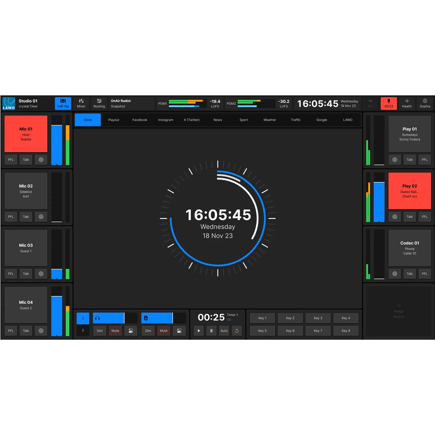Toggle the headphone Mute button

point(115,331)
